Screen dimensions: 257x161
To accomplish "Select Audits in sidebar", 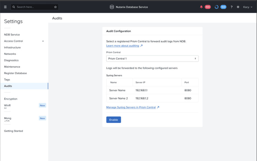I will 24,86.
